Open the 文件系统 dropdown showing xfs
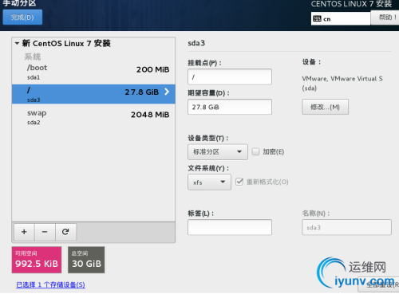399x294 pixels. pyautogui.click(x=209, y=182)
